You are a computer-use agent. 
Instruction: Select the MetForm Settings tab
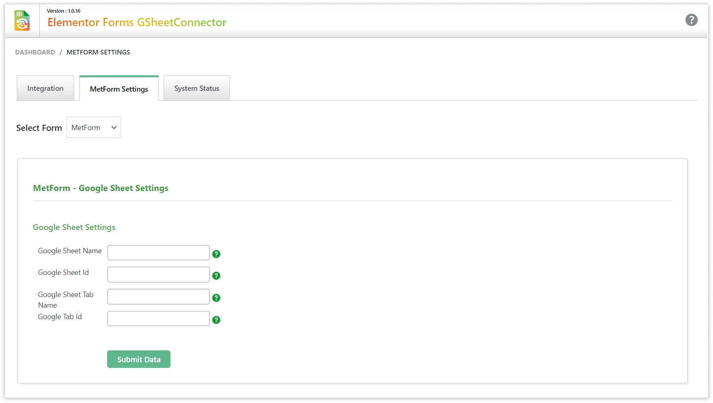119,89
